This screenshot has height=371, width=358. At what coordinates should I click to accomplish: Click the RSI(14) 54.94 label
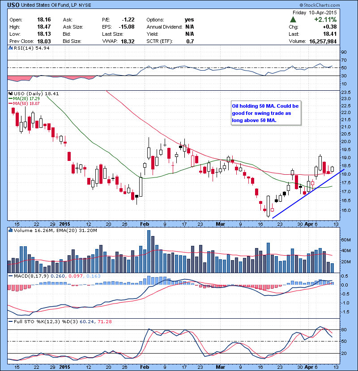[x=31, y=48]
